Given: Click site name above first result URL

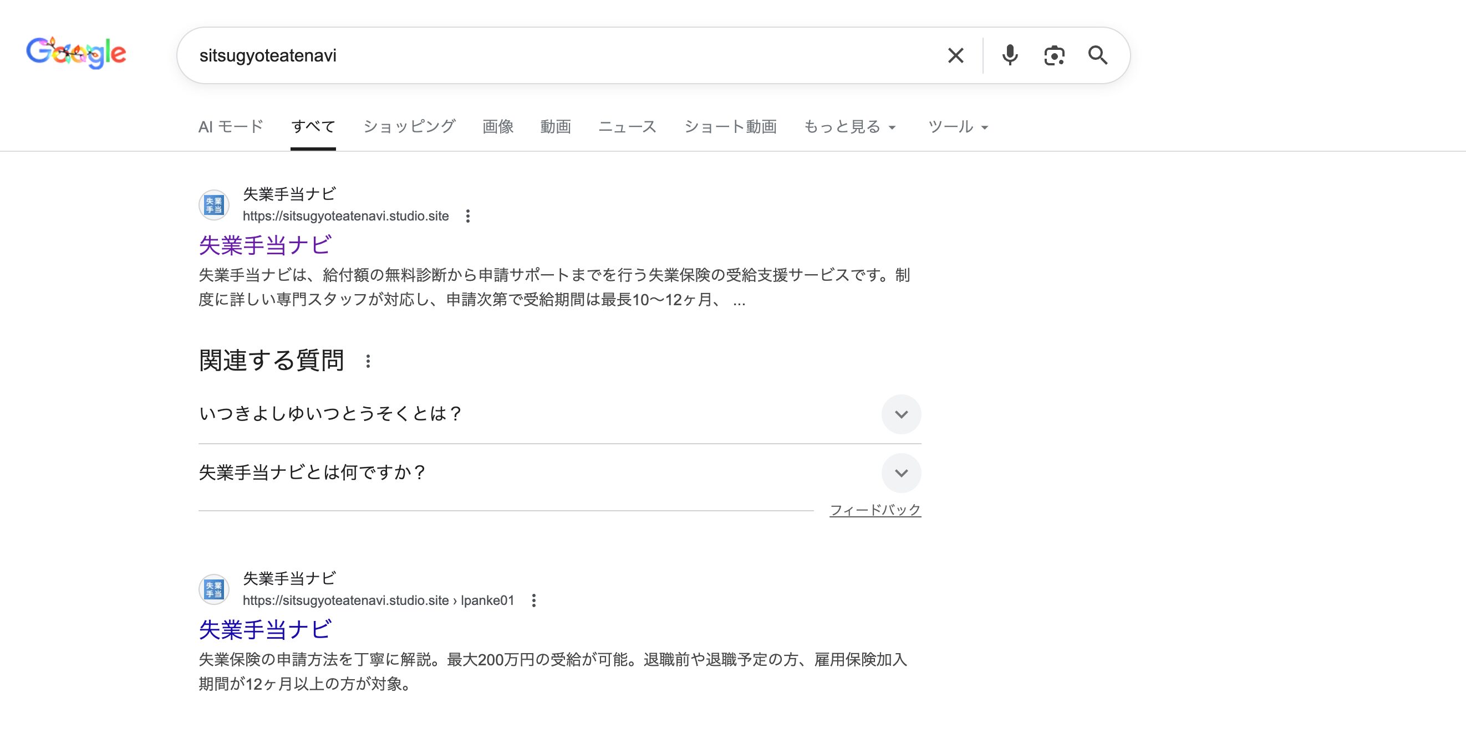Looking at the screenshot, I should (289, 194).
